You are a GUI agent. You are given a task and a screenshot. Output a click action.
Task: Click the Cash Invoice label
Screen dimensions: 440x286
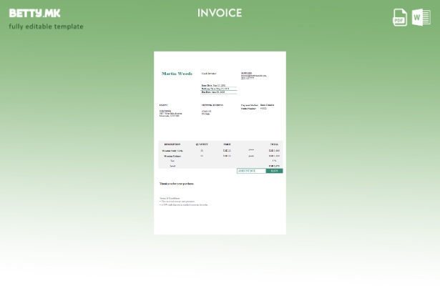(209, 73)
